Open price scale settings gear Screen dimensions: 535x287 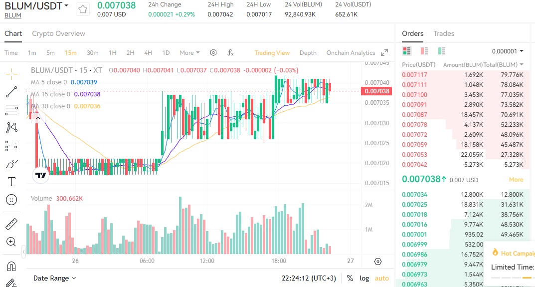click(x=378, y=262)
